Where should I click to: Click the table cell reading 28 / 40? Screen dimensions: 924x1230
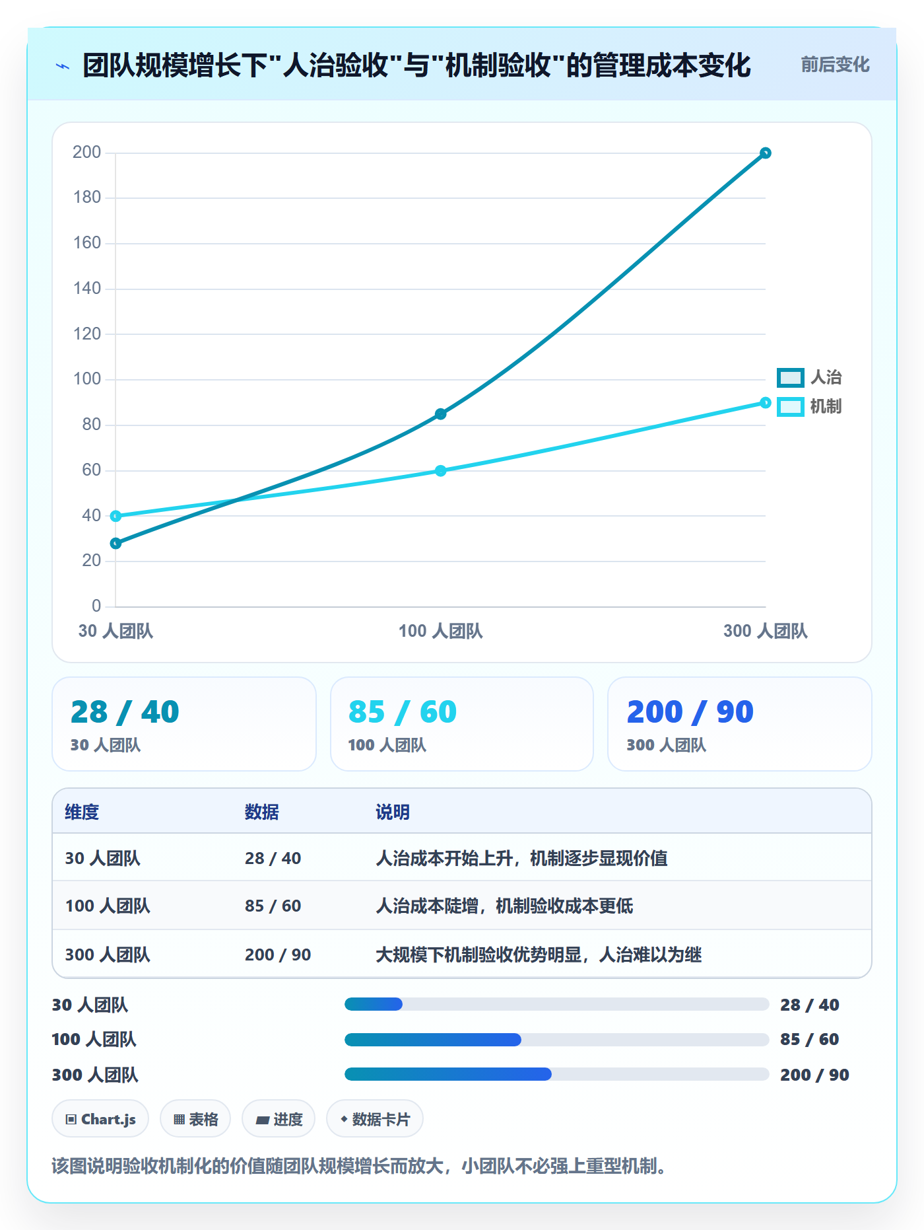[x=273, y=858]
